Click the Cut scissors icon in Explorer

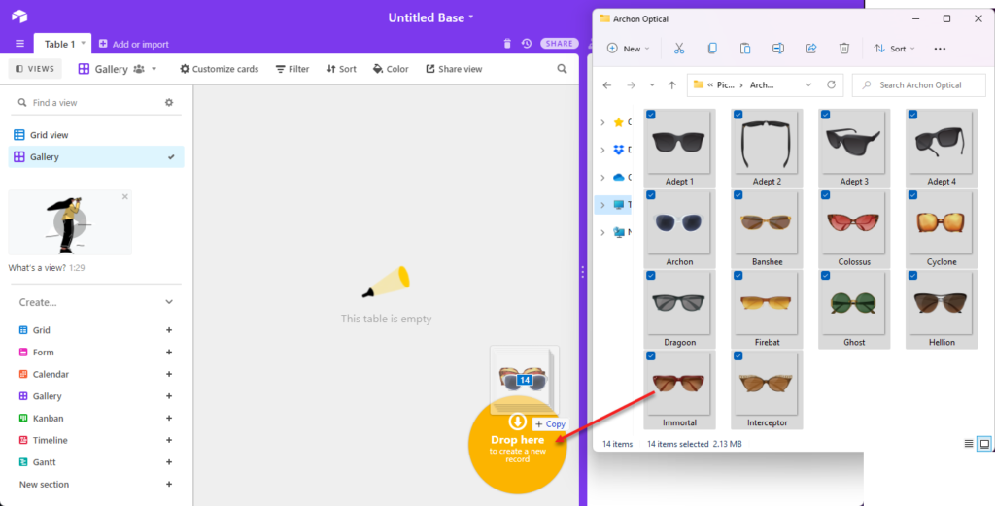(679, 49)
